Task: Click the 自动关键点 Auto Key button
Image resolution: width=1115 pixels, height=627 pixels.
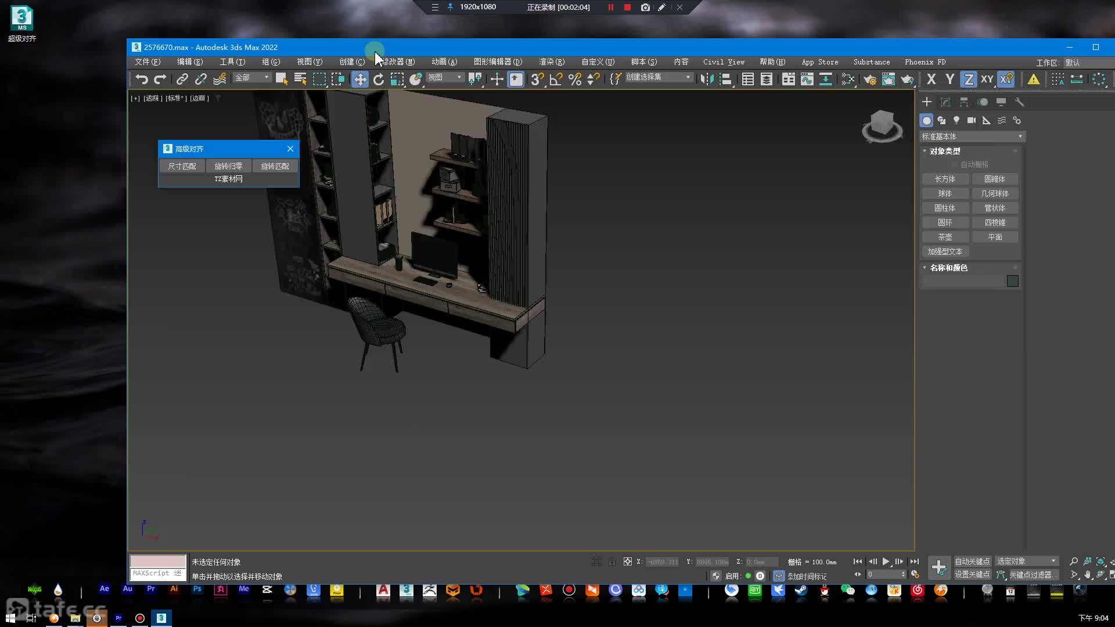Action: [972, 561]
